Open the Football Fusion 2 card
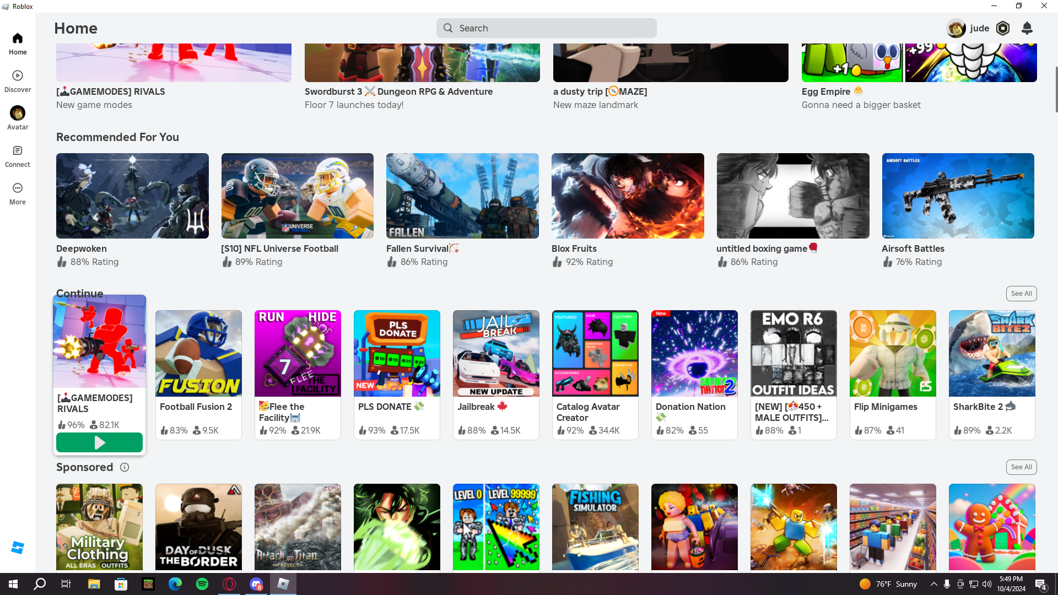This screenshot has height=595, width=1058. click(198, 375)
